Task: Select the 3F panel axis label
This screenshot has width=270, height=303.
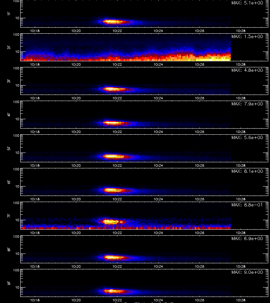Action: coord(9,81)
